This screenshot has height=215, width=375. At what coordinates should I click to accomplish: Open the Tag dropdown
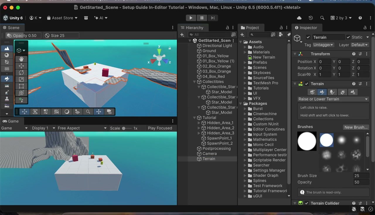pos(323,45)
